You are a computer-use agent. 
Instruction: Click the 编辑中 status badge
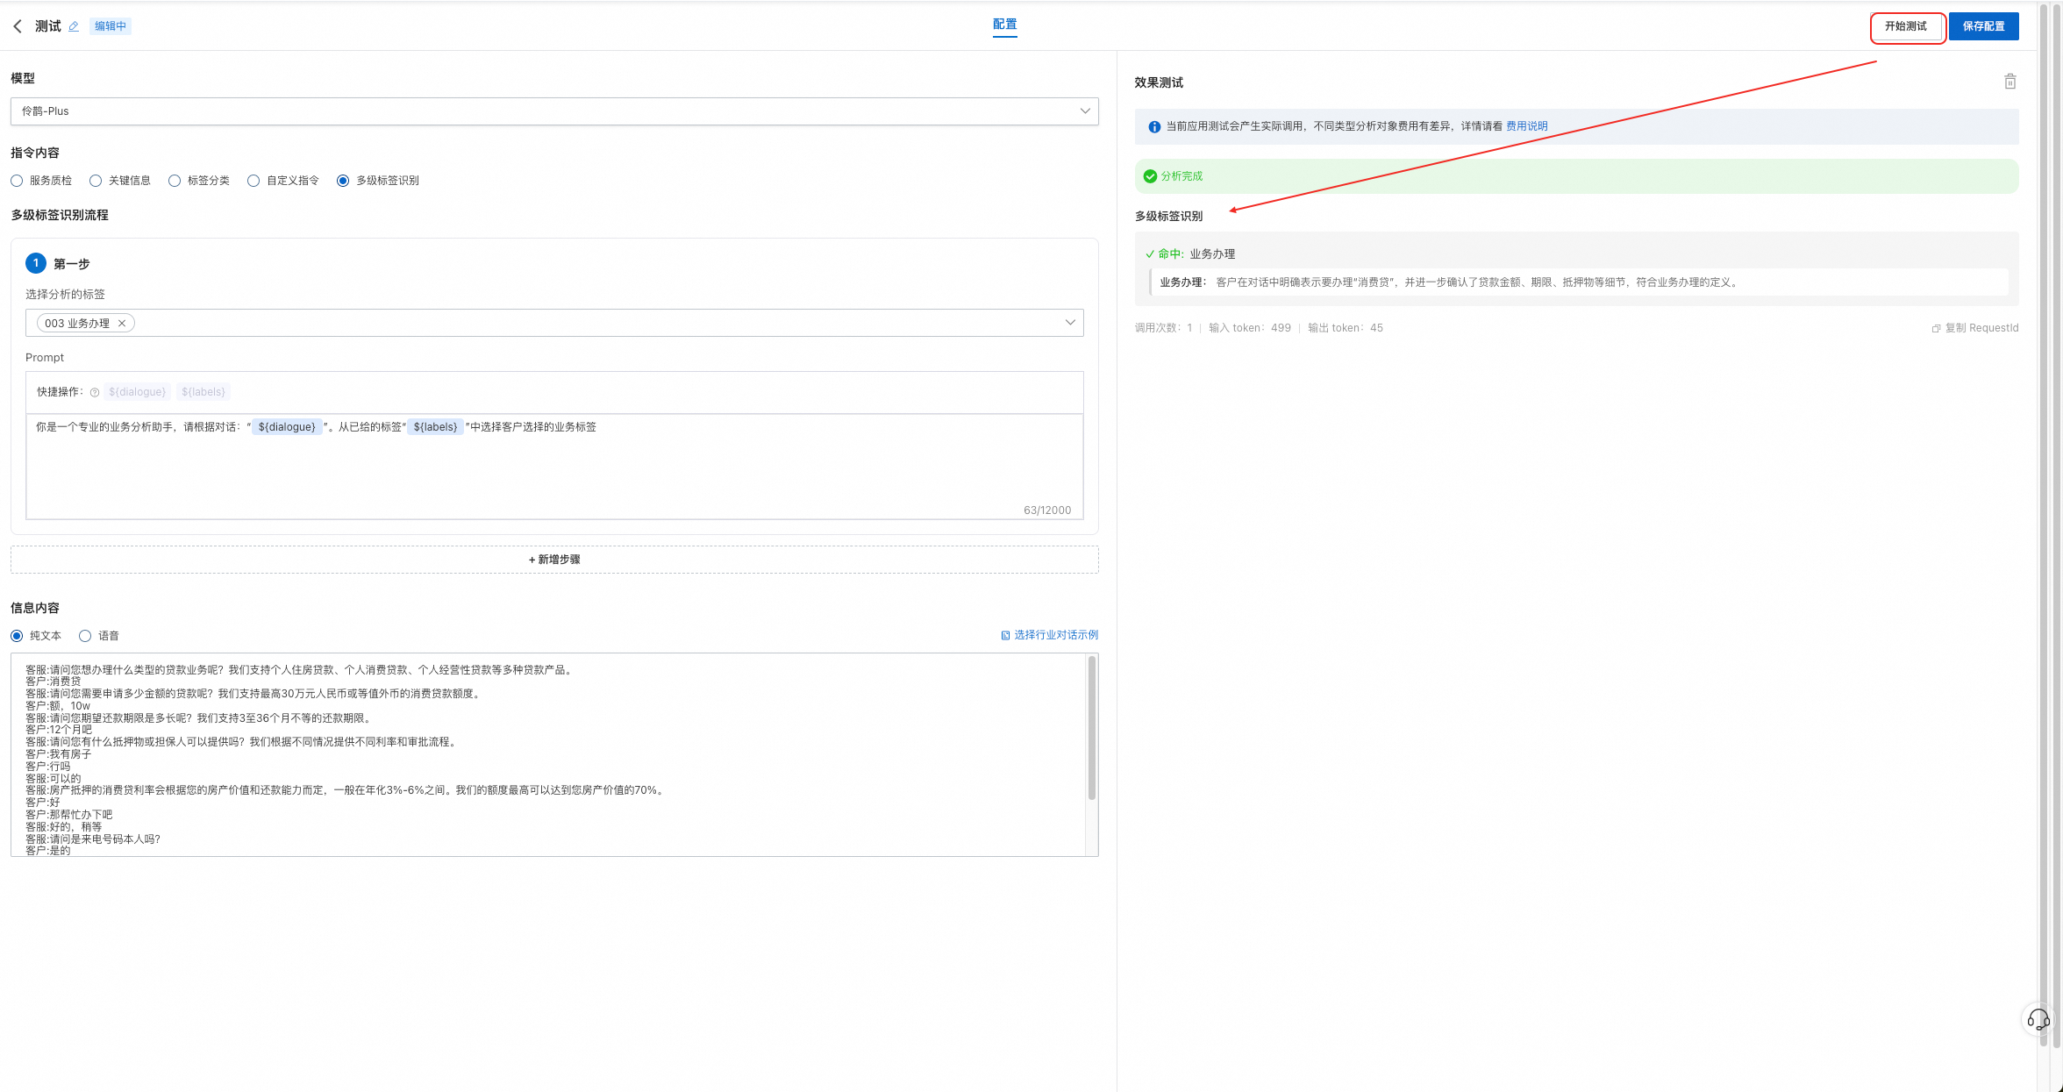[111, 26]
